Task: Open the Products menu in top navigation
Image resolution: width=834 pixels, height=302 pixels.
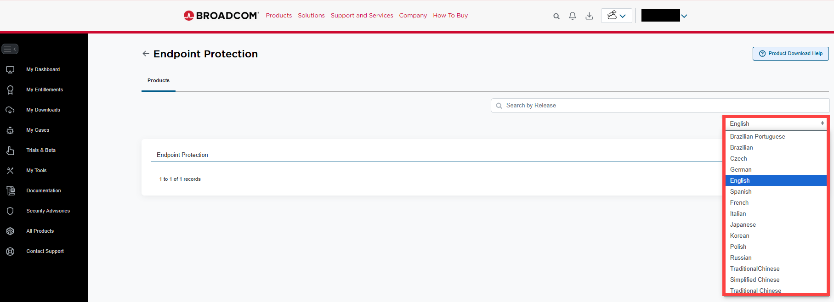Action: [279, 16]
